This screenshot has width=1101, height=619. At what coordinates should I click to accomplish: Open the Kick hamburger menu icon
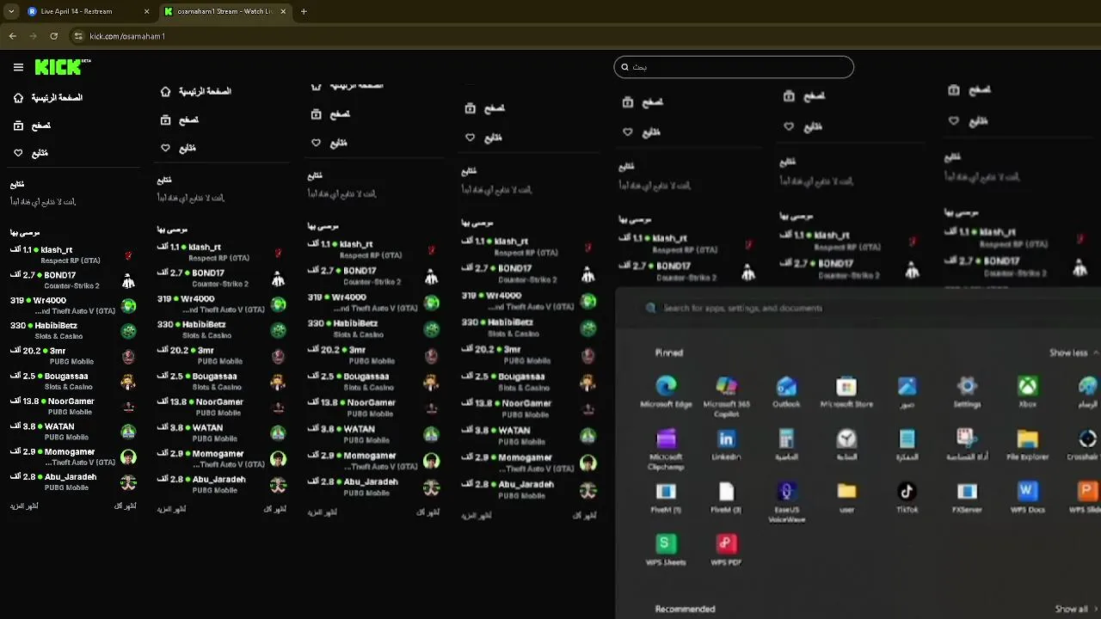[x=18, y=67]
